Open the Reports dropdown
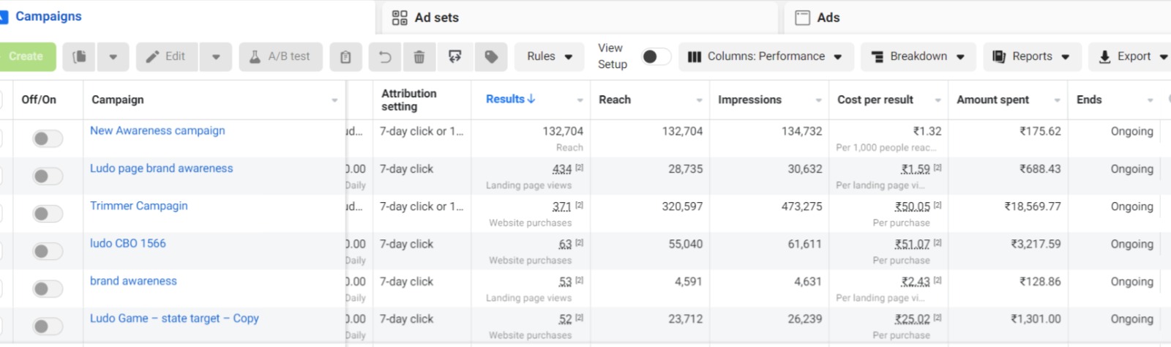1171x347 pixels. [x=1032, y=56]
